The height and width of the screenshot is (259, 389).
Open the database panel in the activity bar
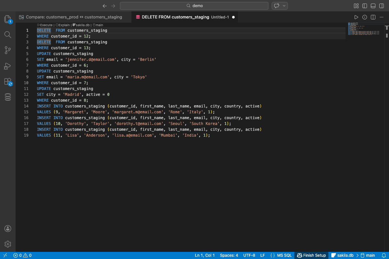[8, 97]
